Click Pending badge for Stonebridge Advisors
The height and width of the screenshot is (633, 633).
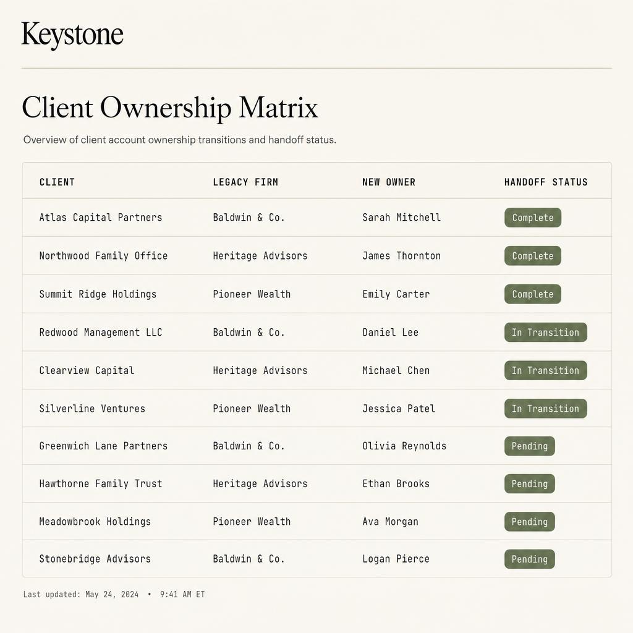pyautogui.click(x=529, y=559)
